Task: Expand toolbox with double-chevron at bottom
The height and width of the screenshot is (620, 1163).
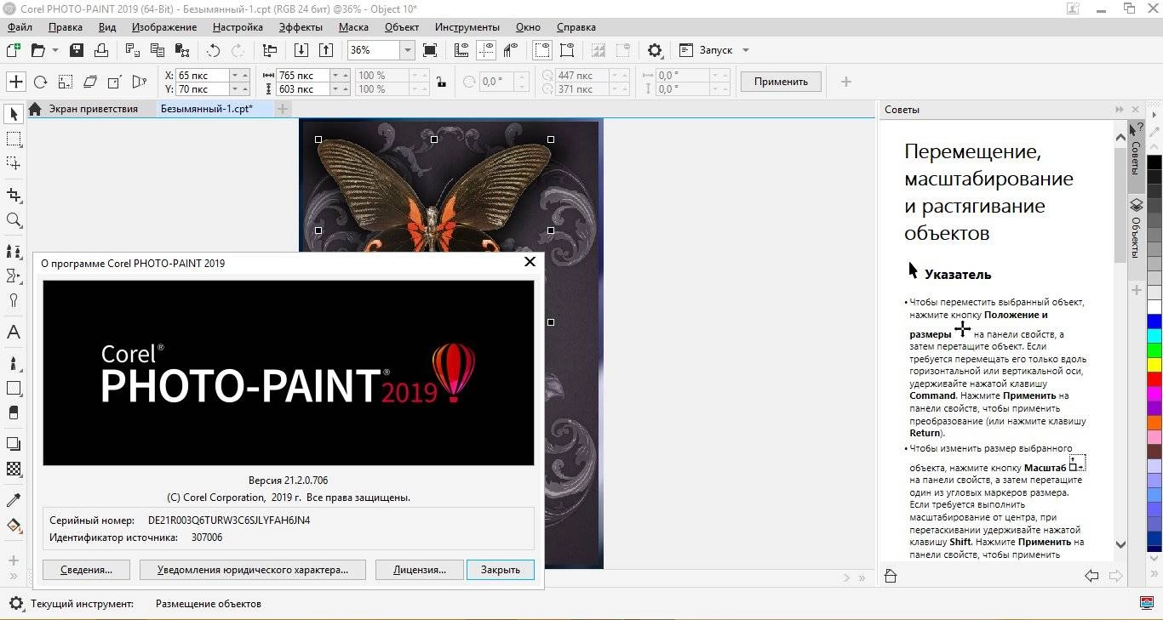Action: (x=14, y=578)
